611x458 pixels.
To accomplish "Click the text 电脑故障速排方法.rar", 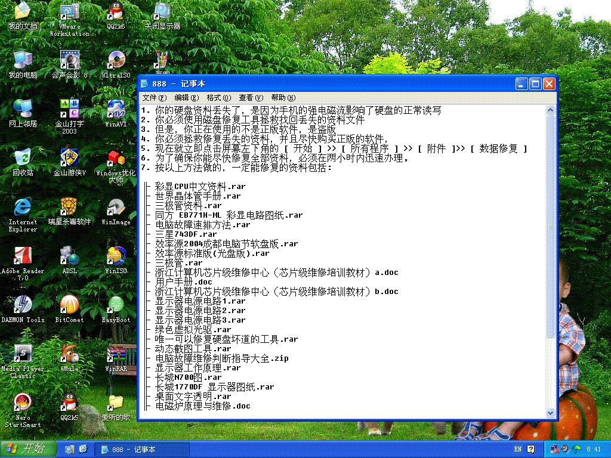I will pos(203,225).
